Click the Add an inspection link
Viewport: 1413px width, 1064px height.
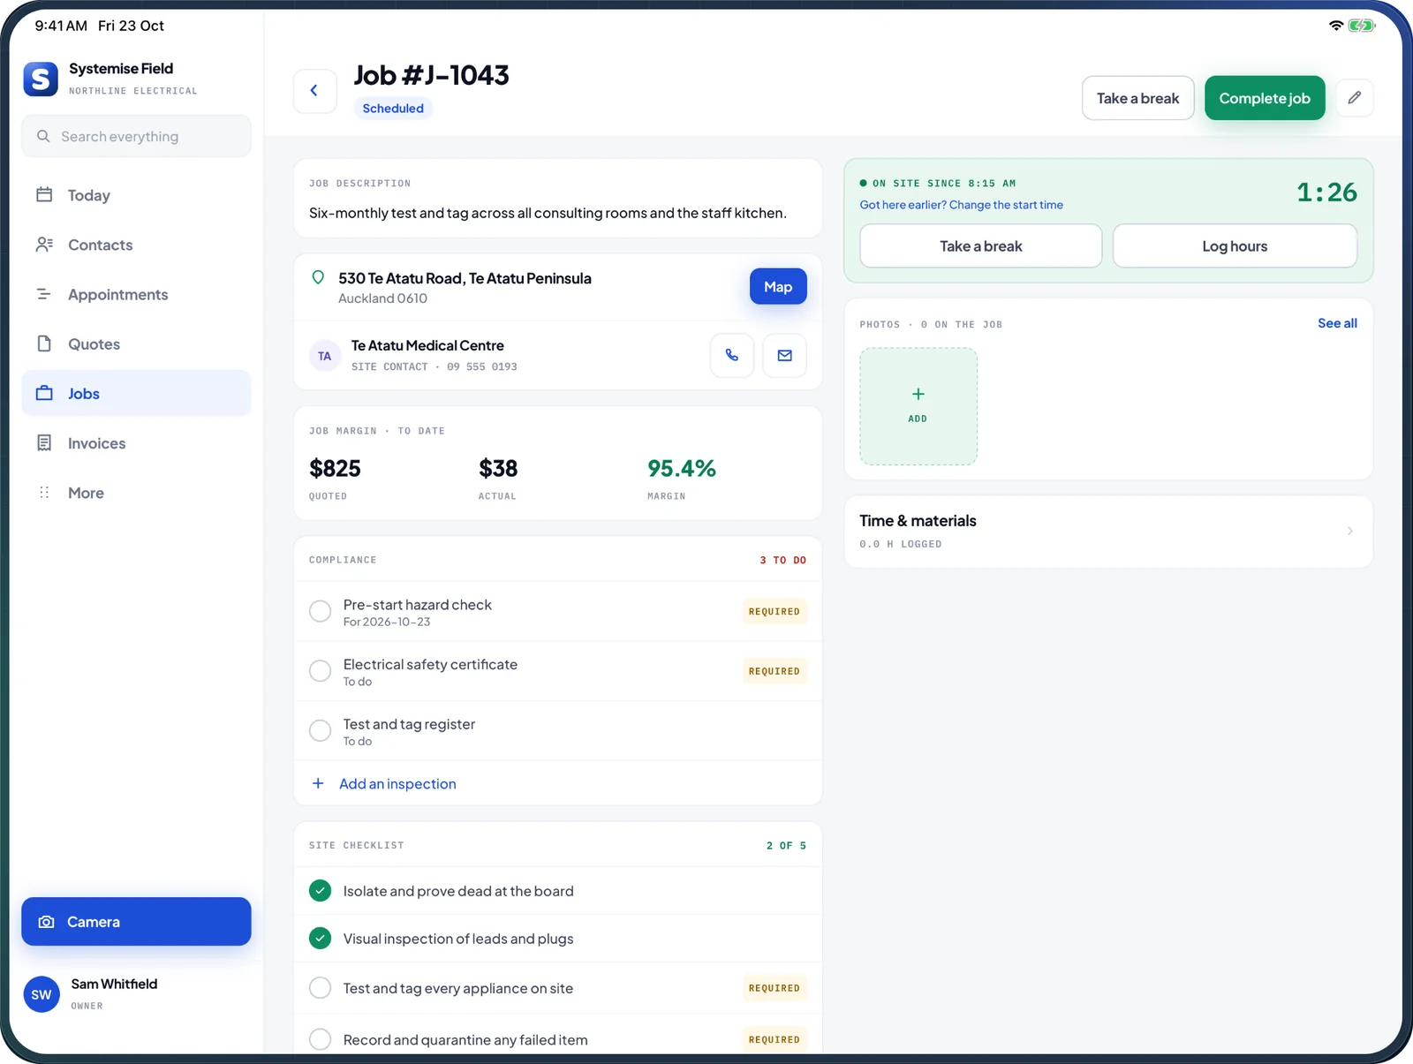[x=397, y=783]
